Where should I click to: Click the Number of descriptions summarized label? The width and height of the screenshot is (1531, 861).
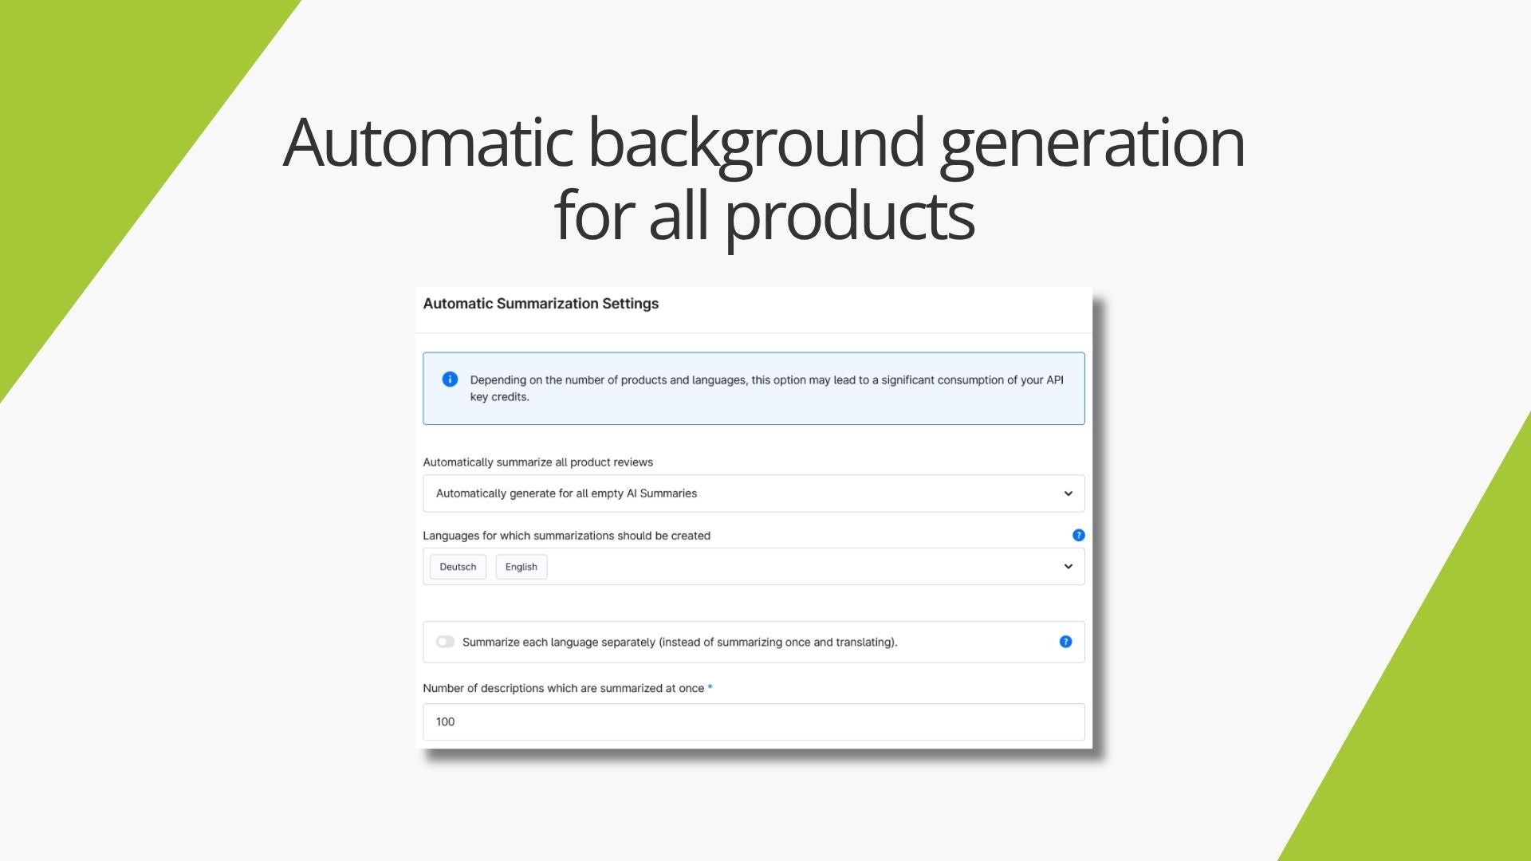point(567,688)
